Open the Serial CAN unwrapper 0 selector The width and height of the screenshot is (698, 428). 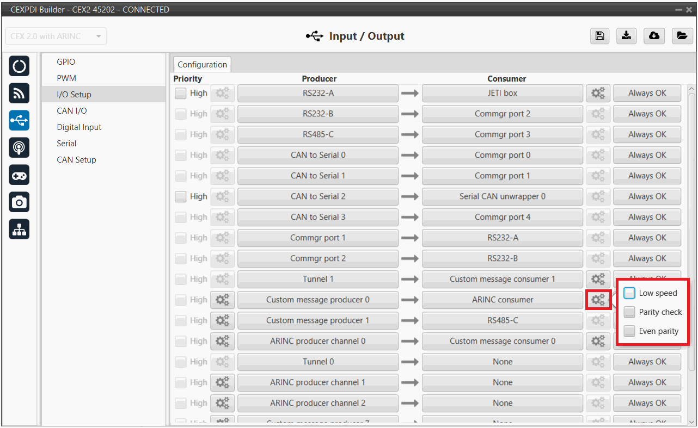tap(502, 196)
